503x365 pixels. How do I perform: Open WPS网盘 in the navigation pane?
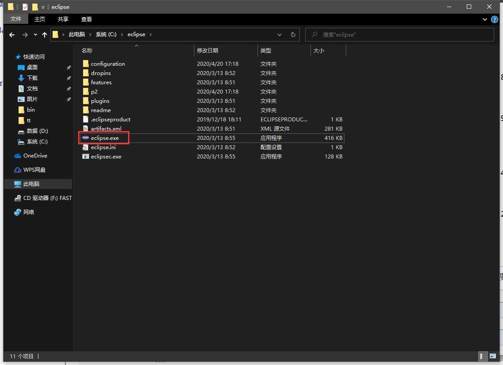30,169
